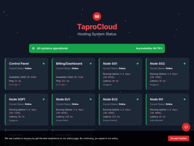Image resolution: width=194 pixels, height=146 pixels.
Task: Click Running Uptime 3.0 days on Node SG1
Action: 117,75
